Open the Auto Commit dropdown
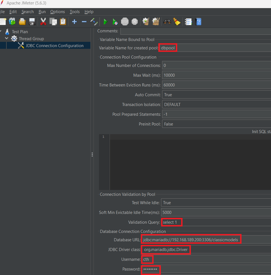 pyautogui.click(x=216, y=95)
